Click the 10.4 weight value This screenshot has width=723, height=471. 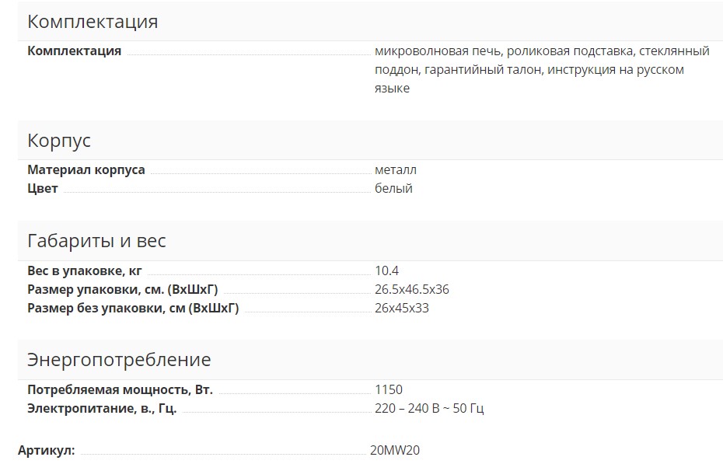pyautogui.click(x=386, y=271)
